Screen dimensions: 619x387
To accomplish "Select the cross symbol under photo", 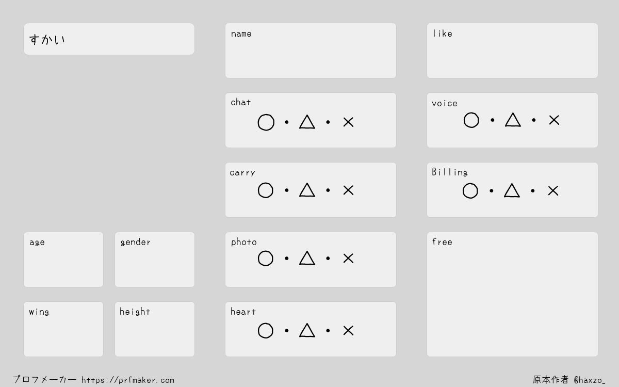I will coord(348,258).
